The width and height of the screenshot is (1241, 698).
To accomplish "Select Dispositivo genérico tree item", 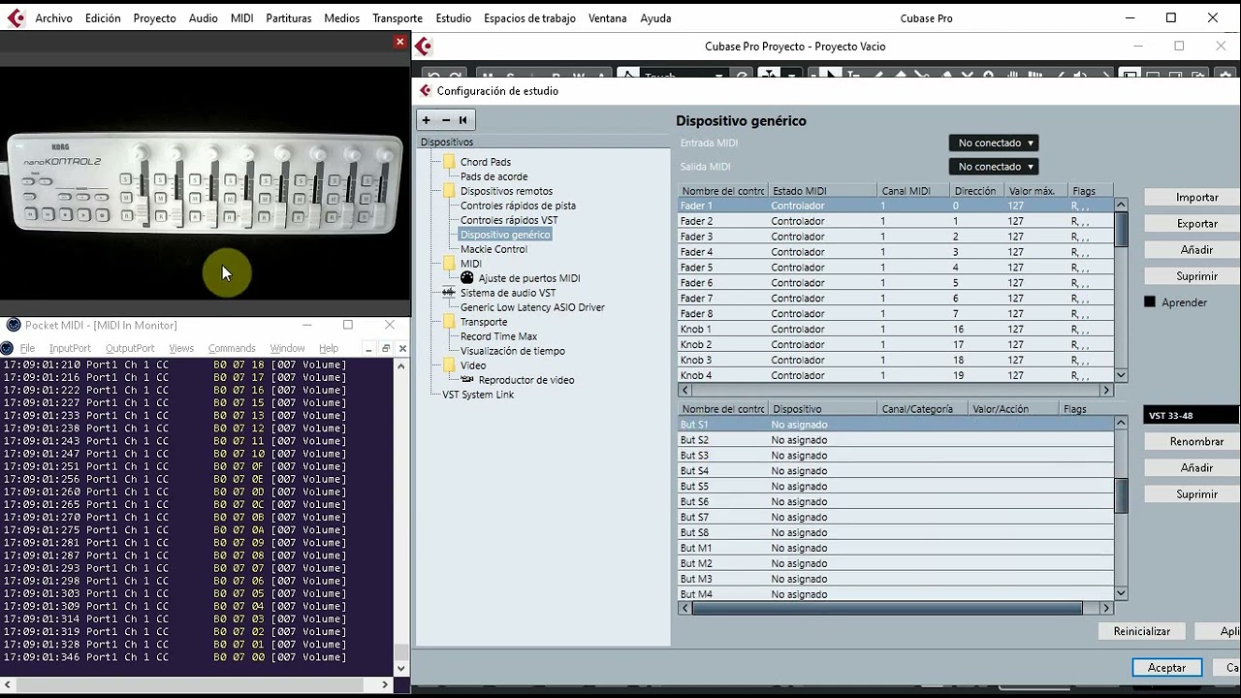I will coord(505,235).
